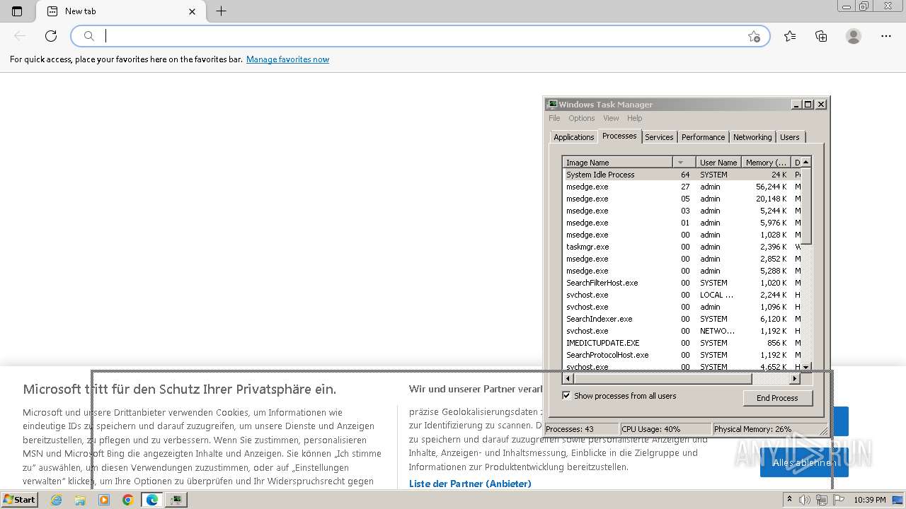The width and height of the screenshot is (906, 509).
Task: Switch to the Performance tab
Action: [703, 137]
